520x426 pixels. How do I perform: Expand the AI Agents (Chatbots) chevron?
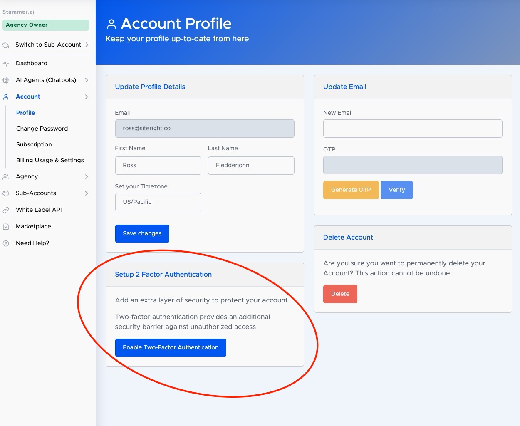click(x=87, y=80)
